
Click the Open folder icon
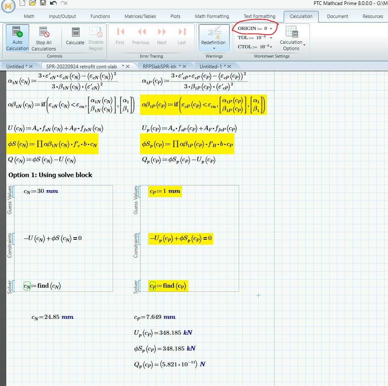tap(33, 3)
